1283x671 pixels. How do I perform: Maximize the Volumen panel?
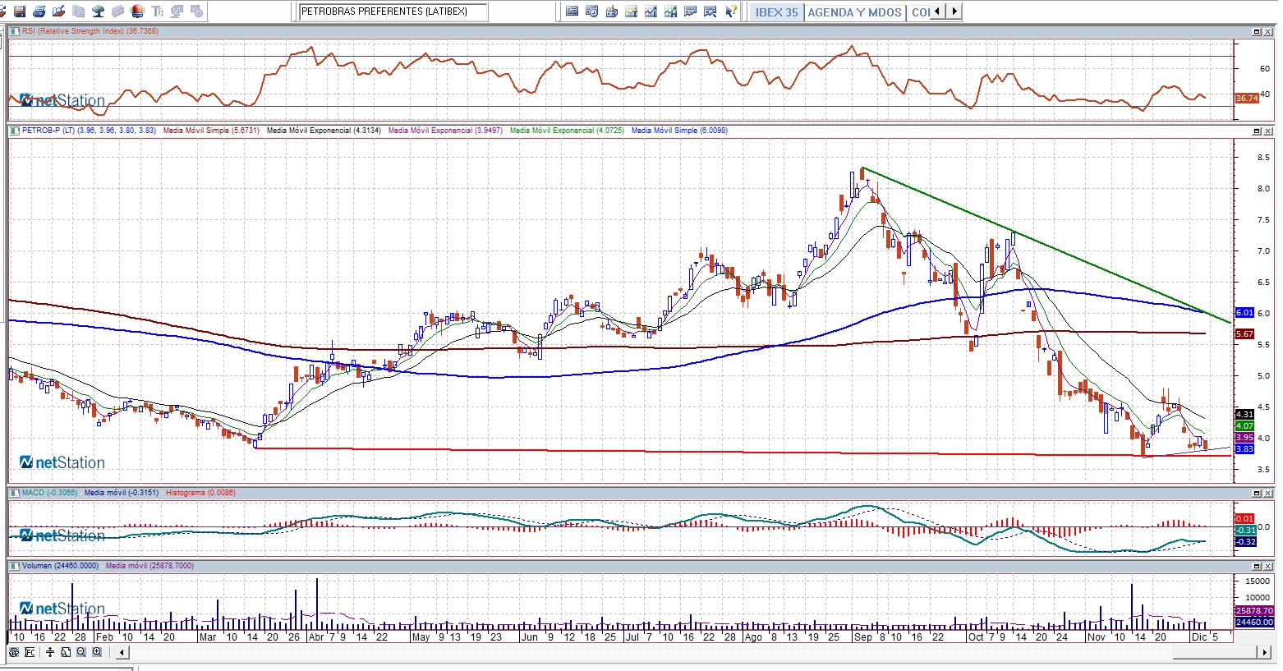1257,566
